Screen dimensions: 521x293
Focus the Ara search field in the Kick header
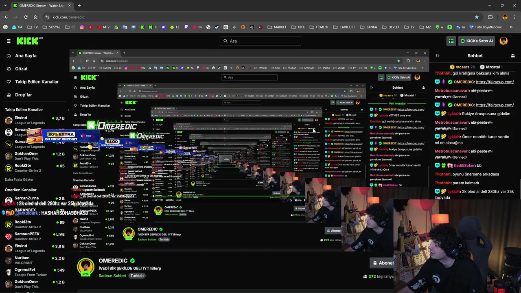260,41
